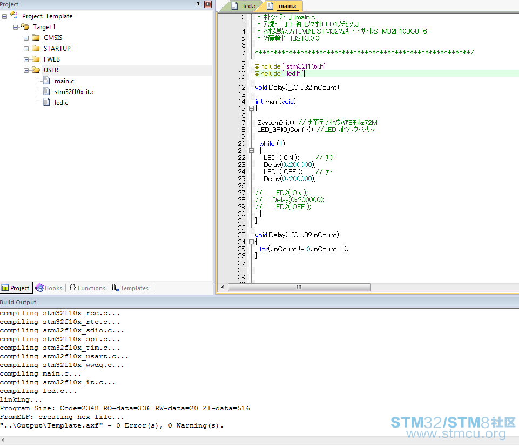Click Build Output scroll left arrow

click(3, 440)
